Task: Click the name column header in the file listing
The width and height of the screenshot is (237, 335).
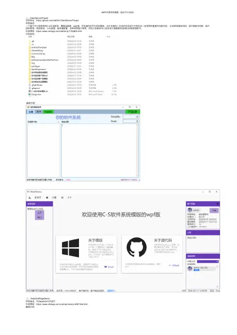Action: pyautogui.click(x=30, y=37)
